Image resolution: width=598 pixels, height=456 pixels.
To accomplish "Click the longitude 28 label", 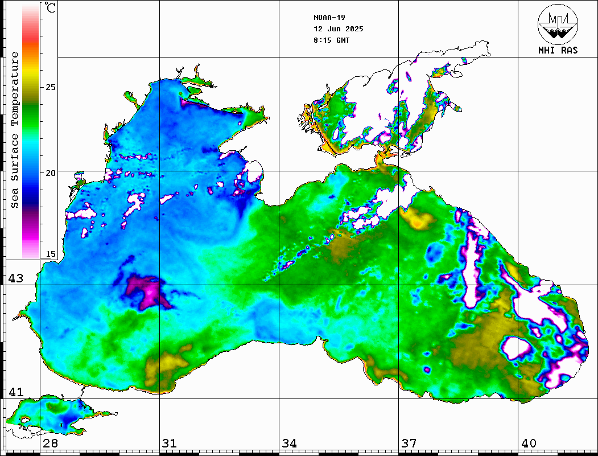I will pos(50,443).
